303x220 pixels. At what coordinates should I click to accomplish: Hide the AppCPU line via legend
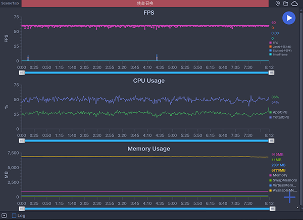pyautogui.click(x=279, y=112)
